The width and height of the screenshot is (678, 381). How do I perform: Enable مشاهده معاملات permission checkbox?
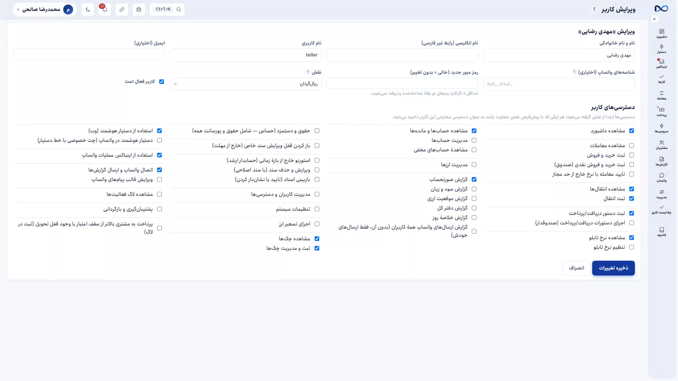[x=631, y=146]
